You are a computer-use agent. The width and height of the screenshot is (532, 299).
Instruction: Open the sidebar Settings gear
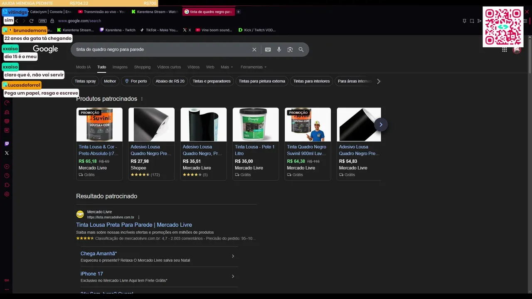7,194
